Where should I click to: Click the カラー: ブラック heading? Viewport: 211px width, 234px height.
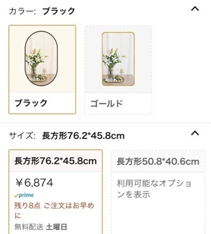(x=42, y=11)
